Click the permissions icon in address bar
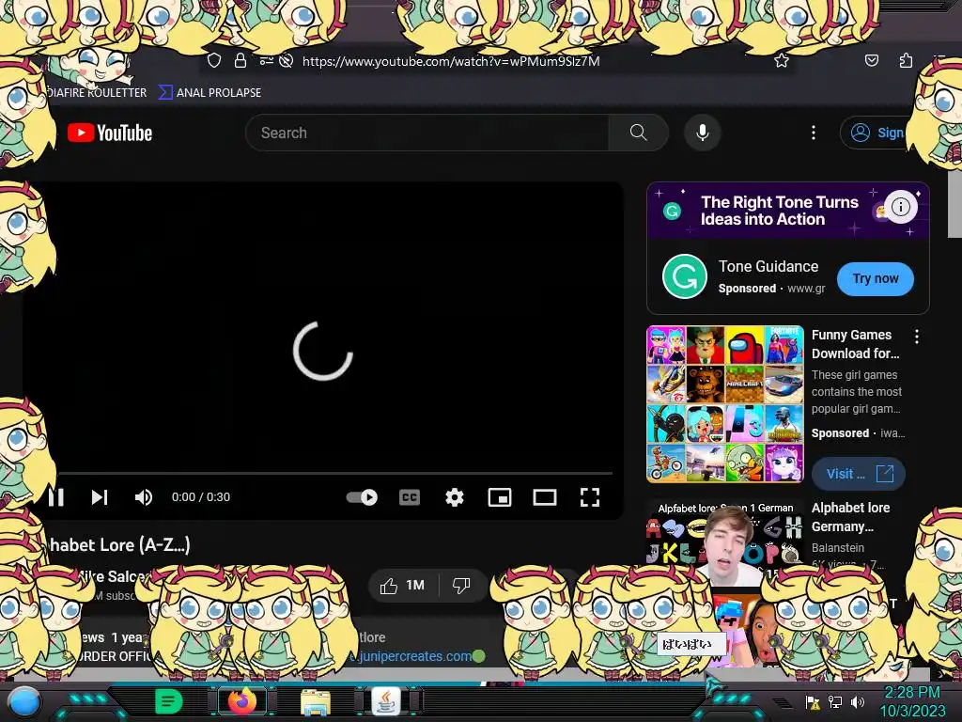 click(x=266, y=61)
